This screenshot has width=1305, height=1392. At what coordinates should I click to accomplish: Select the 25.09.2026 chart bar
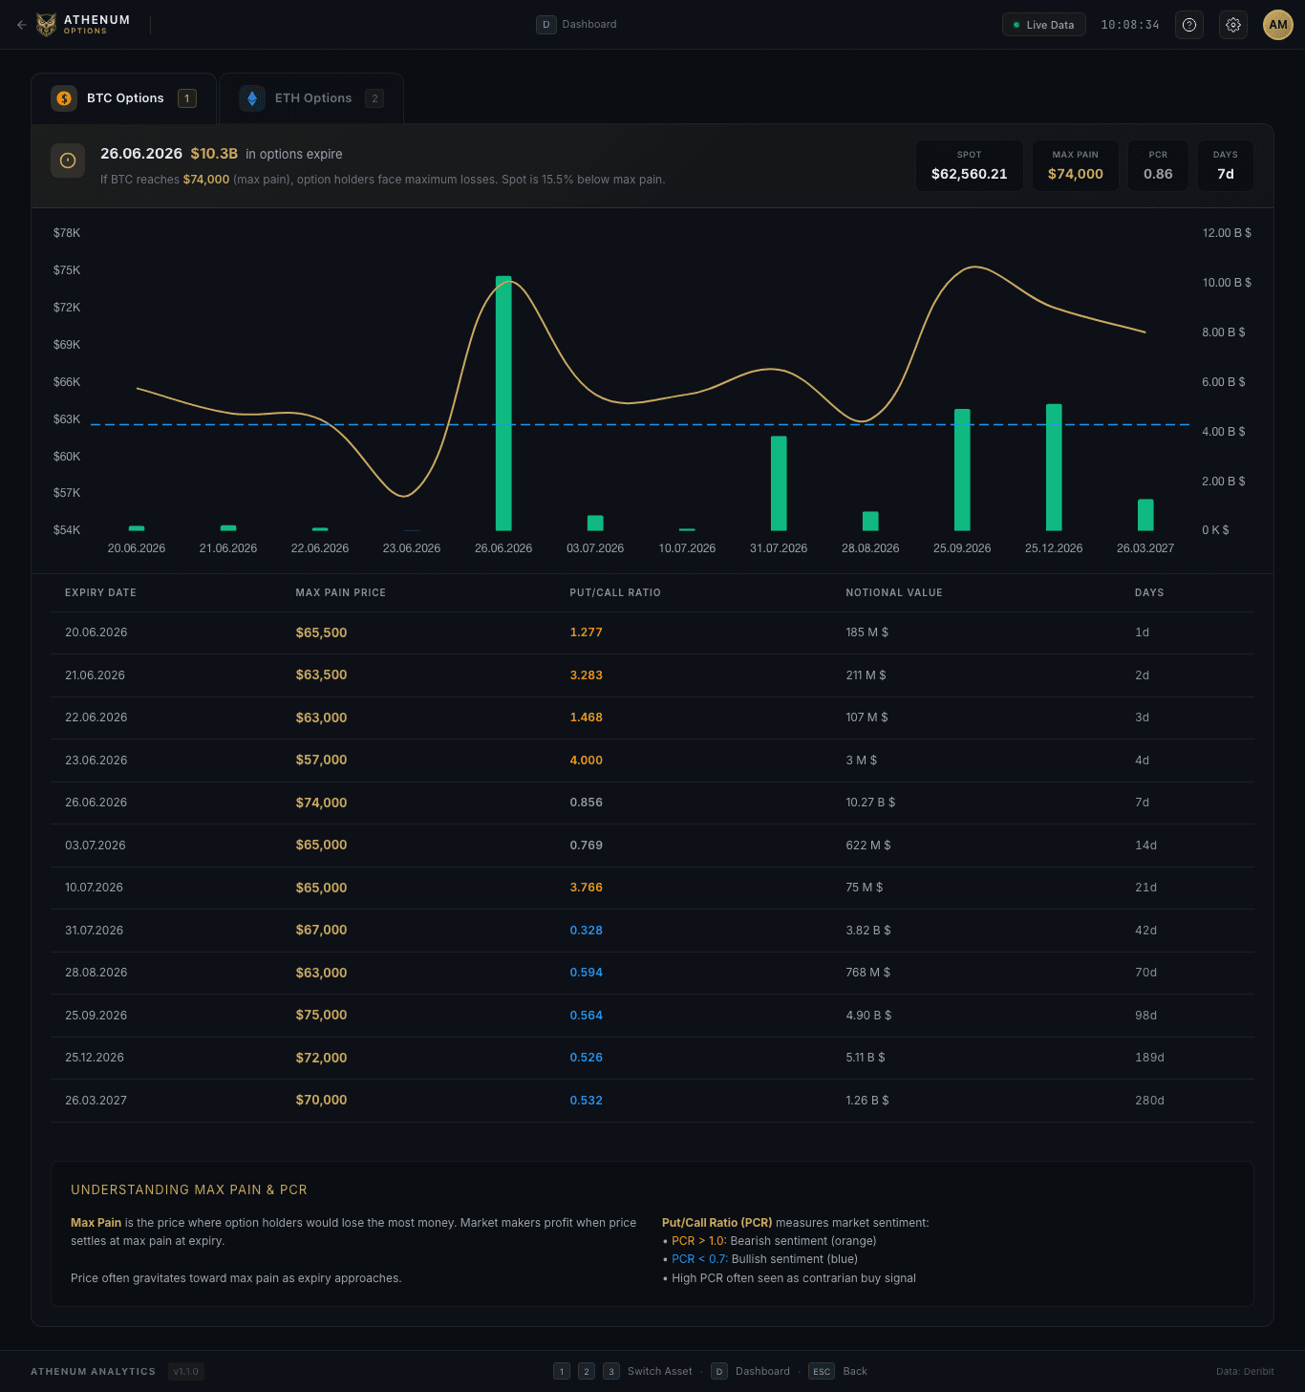click(962, 470)
